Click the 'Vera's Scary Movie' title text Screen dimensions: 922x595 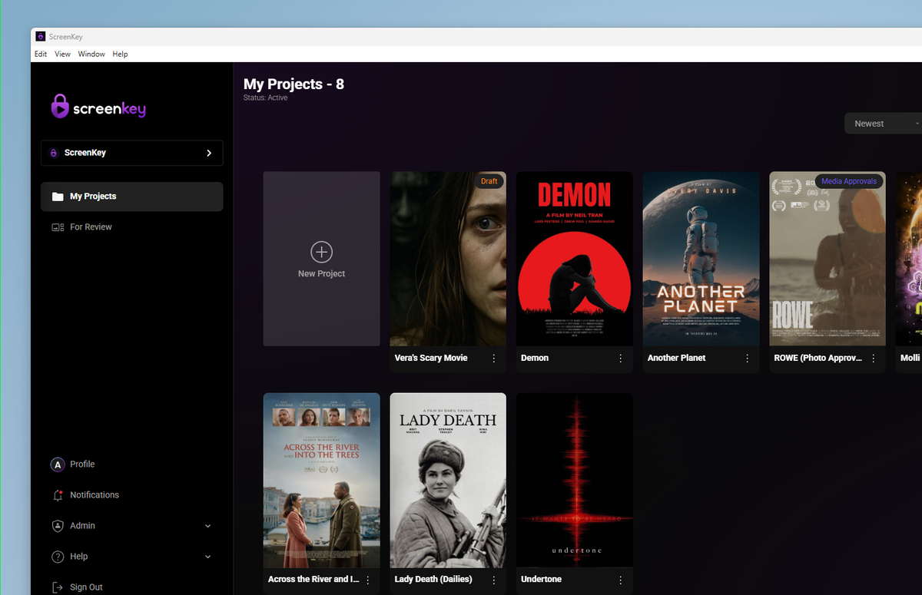coord(431,359)
